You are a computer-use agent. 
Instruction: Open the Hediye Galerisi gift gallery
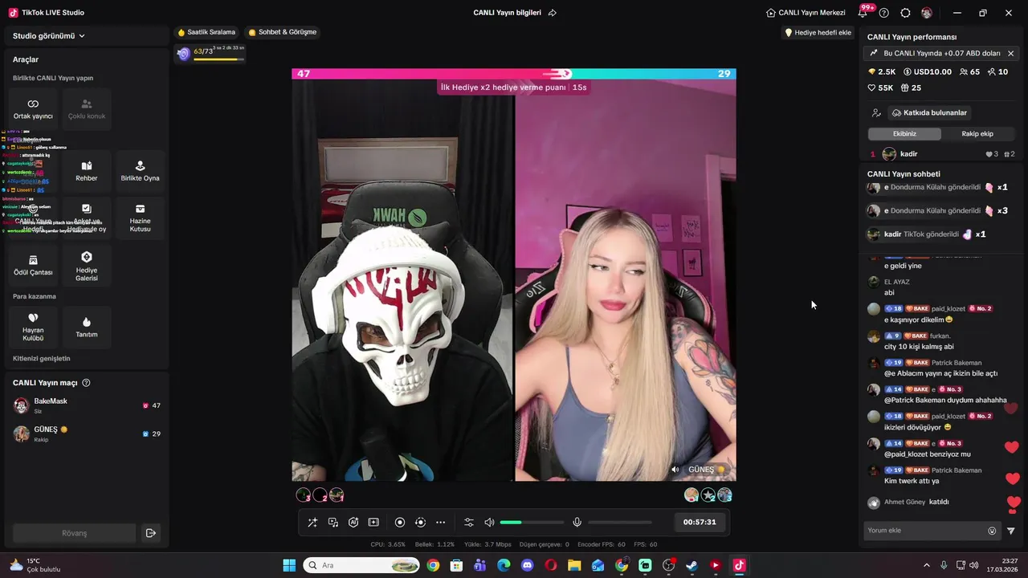click(87, 266)
